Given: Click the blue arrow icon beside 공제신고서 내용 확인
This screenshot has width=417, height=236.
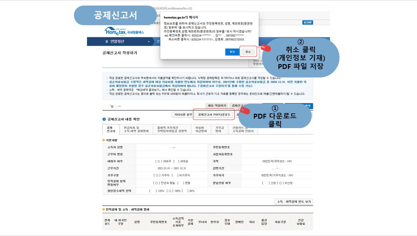Looking at the screenshot, I should [104, 119].
